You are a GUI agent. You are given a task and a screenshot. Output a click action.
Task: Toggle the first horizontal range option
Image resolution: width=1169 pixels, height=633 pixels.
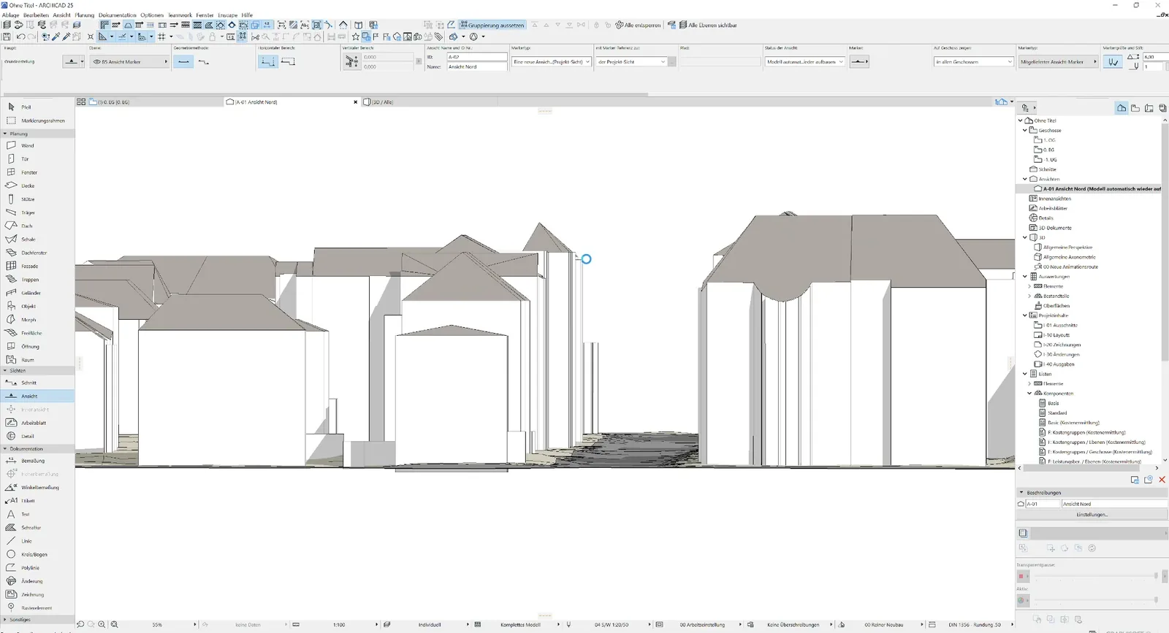(267, 61)
